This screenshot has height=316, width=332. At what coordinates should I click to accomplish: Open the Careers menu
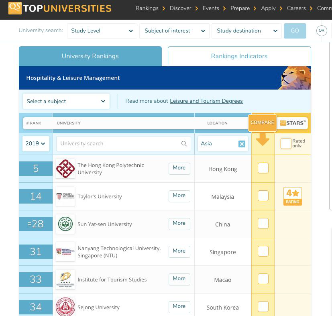tap(296, 8)
